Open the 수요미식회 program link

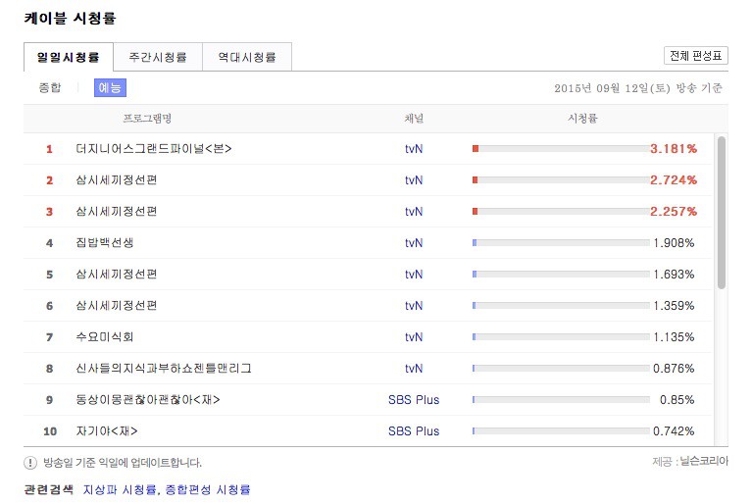(105, 337)
